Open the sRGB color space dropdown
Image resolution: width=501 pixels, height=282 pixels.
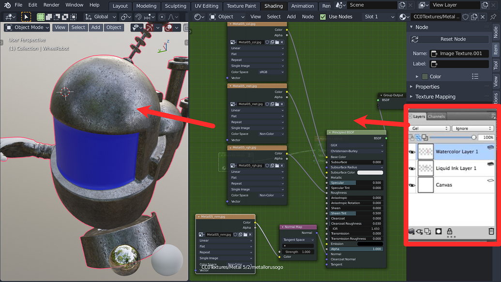point(271,72)
